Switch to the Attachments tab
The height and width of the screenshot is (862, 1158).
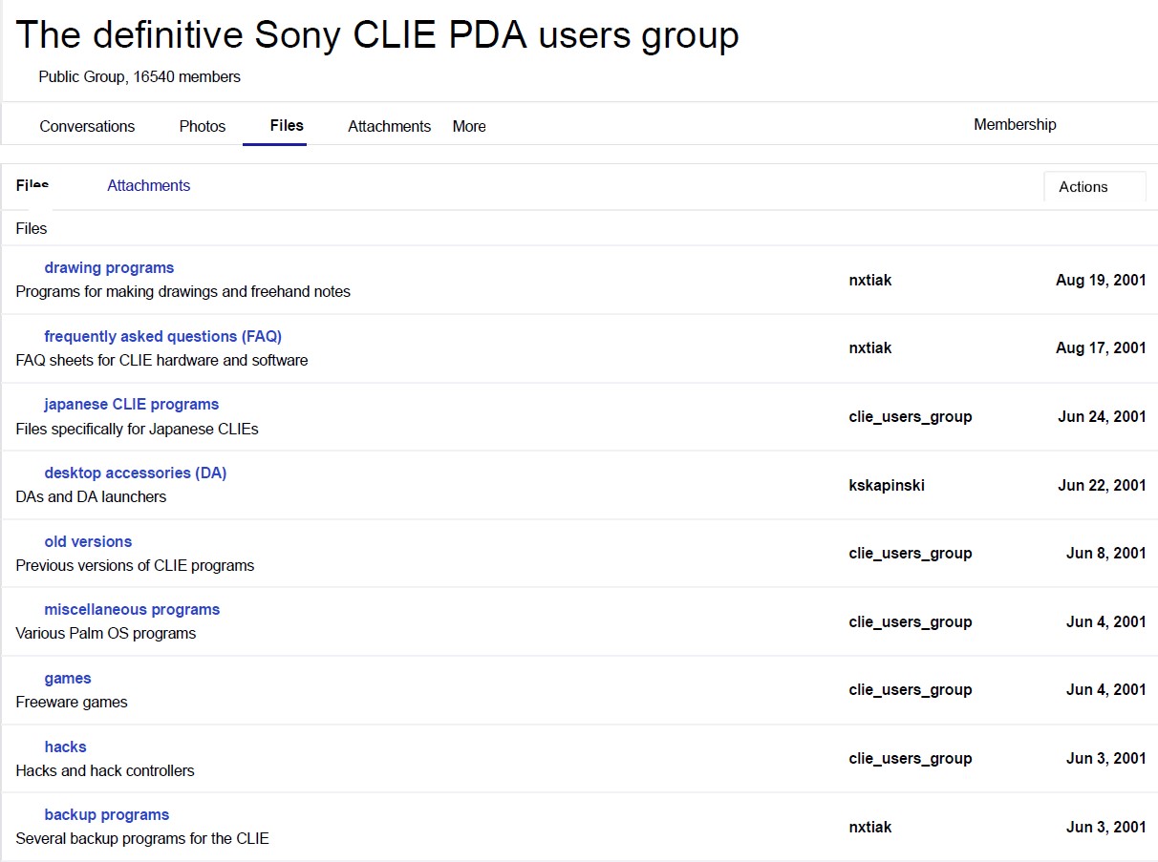389,126
